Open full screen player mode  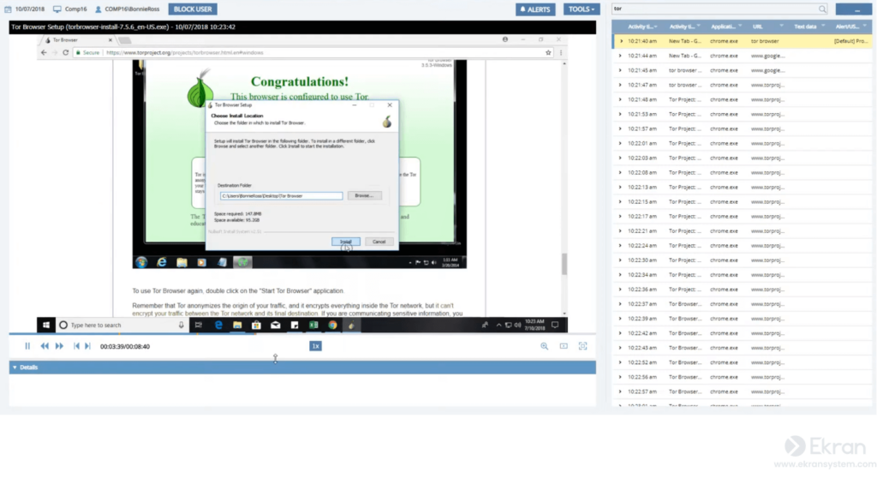coord(582,346)
